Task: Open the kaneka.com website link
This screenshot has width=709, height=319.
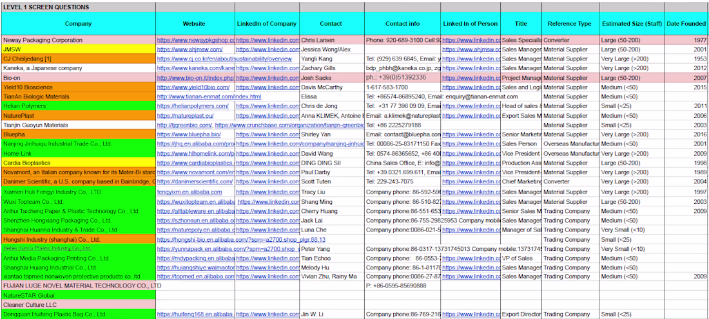Action: coord(196,68)
